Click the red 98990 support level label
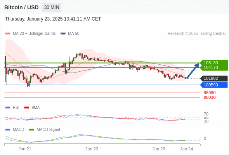 (x=210, y=93)
